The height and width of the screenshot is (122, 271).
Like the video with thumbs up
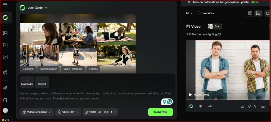click(x=242, y=106)
